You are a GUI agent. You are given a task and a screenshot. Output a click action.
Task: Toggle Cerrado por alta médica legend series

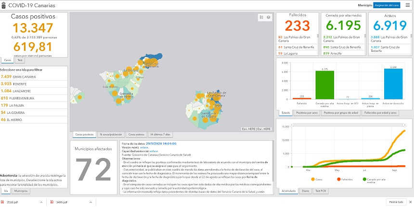tap(368, 181)
